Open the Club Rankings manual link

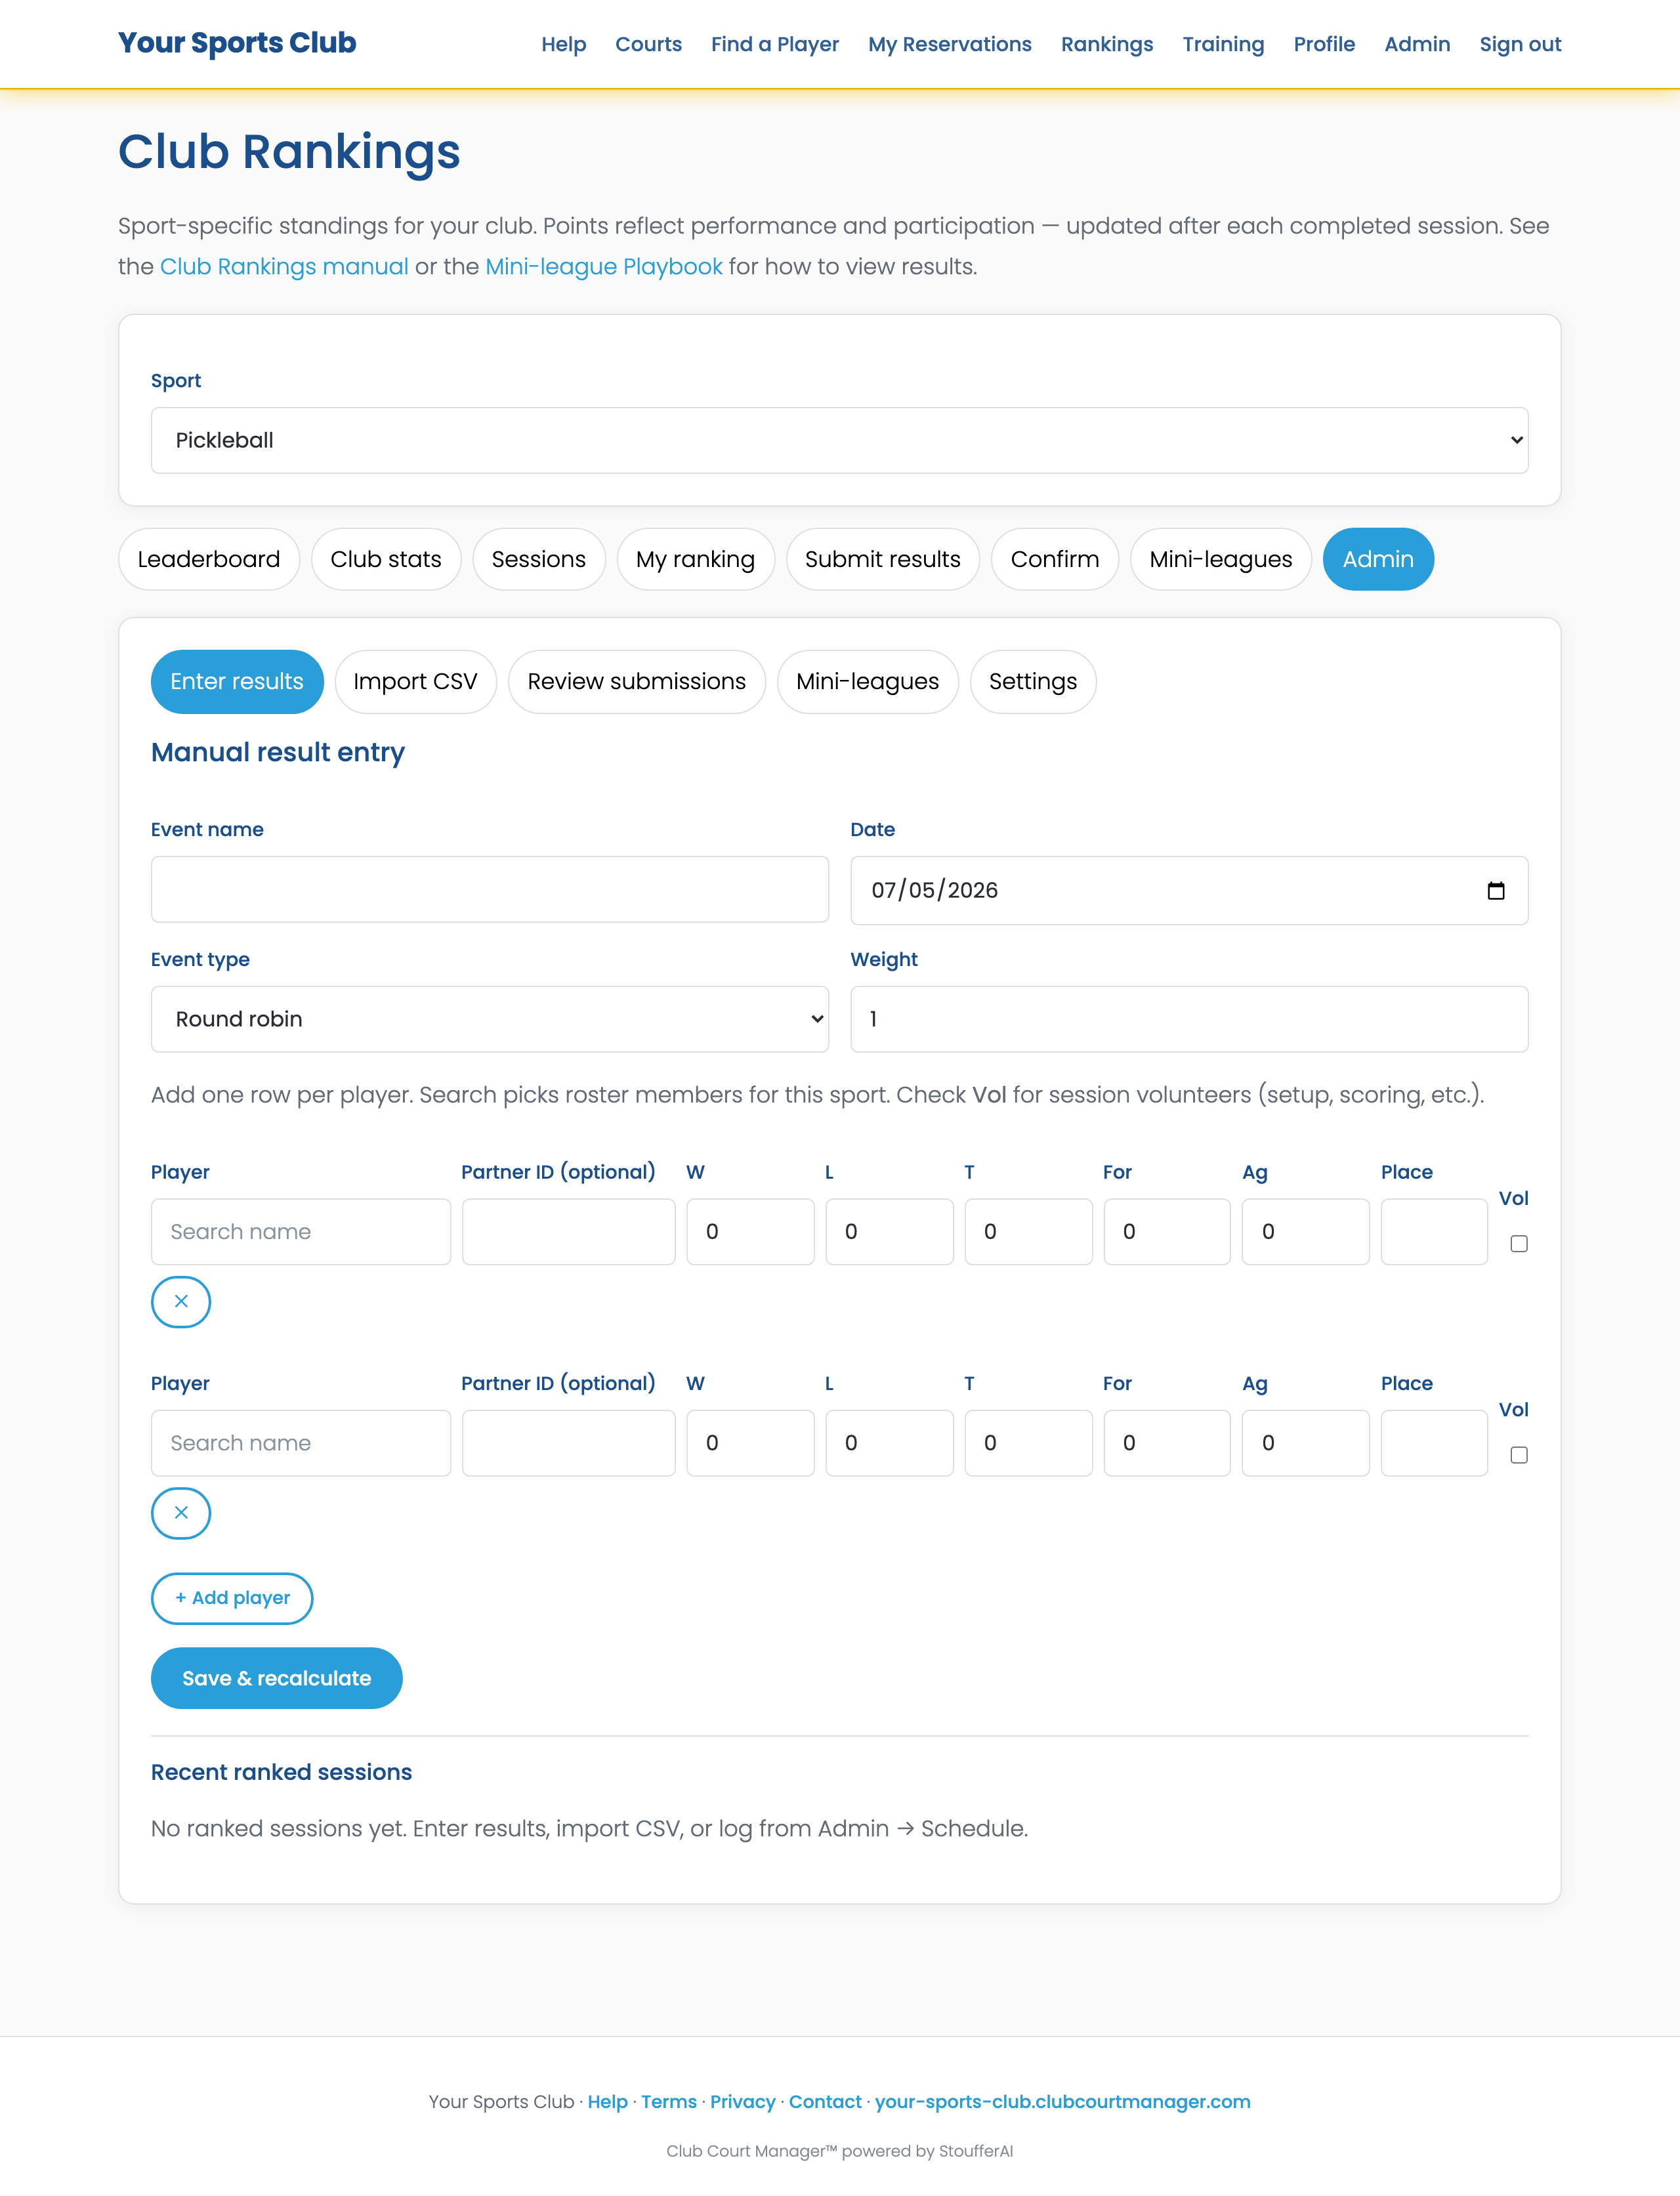coord(284,266)
